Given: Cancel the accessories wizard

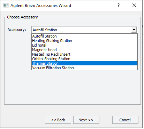Looking at the screenshot, I should coord(125,120).
